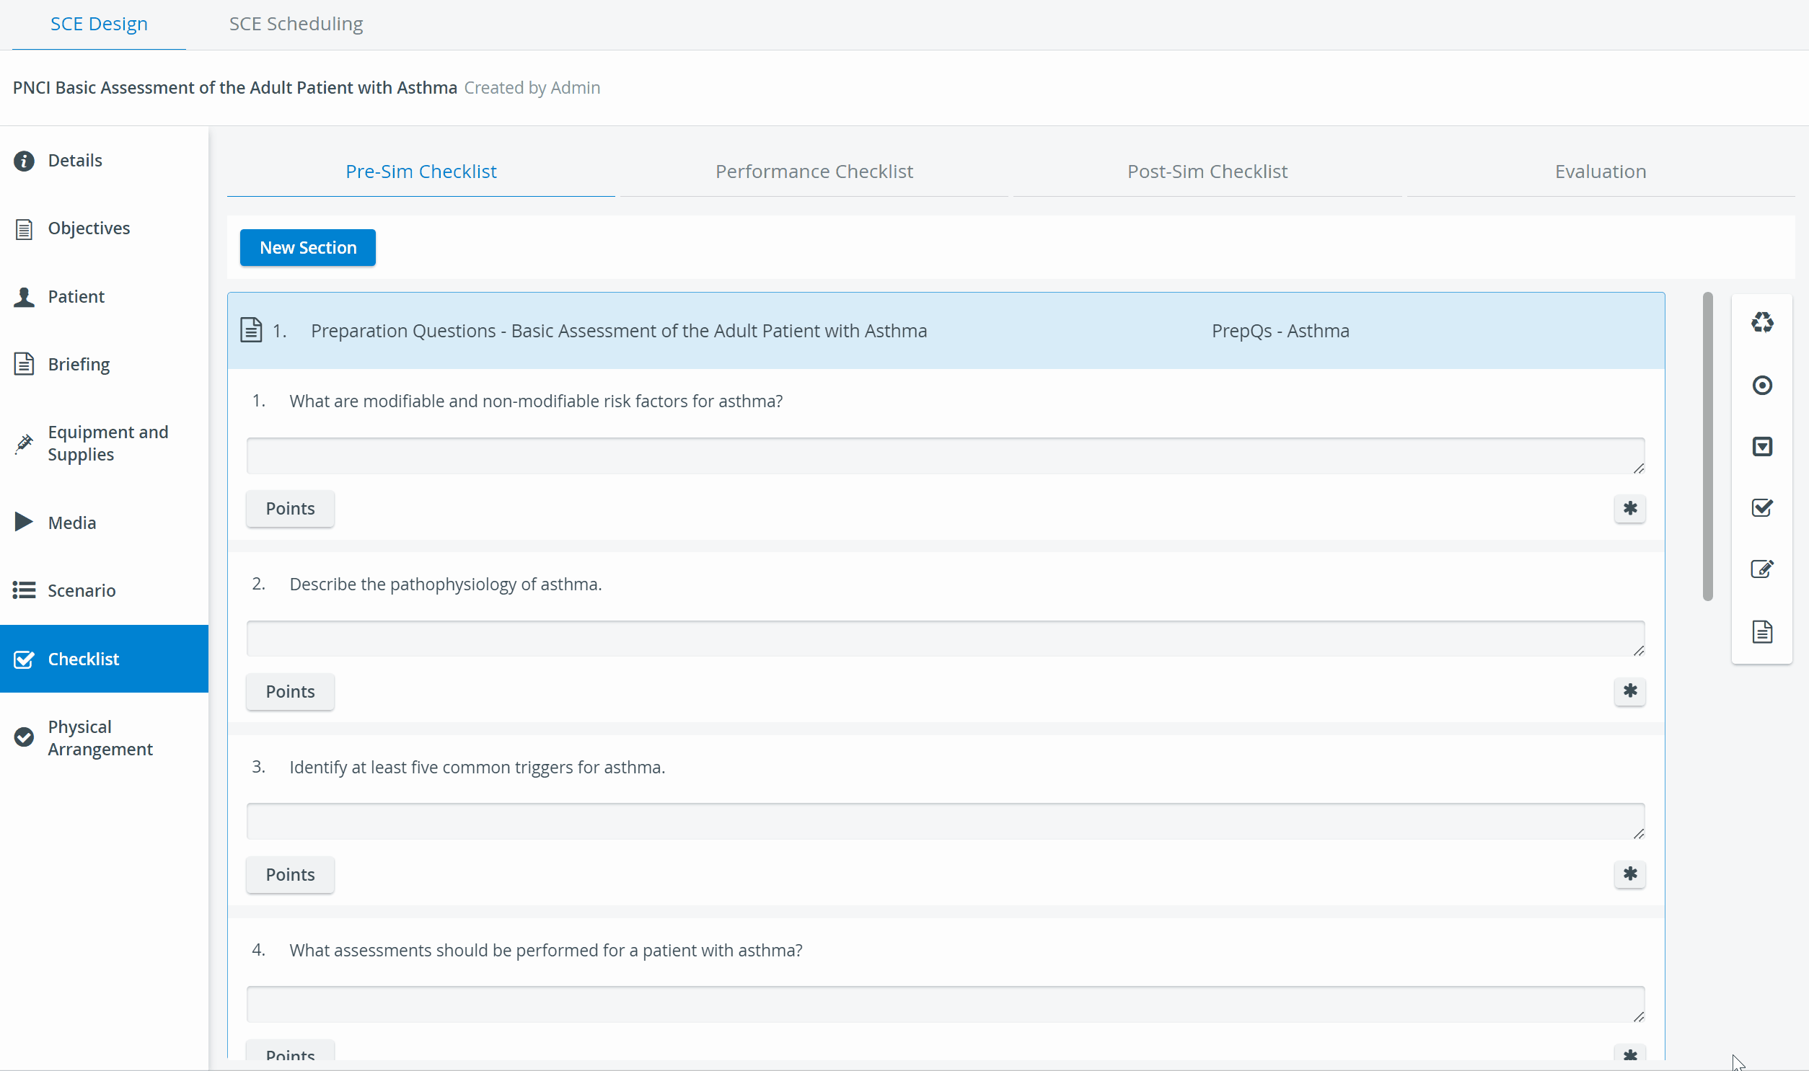Select the checkbox question type icon

coord(1761,508)
